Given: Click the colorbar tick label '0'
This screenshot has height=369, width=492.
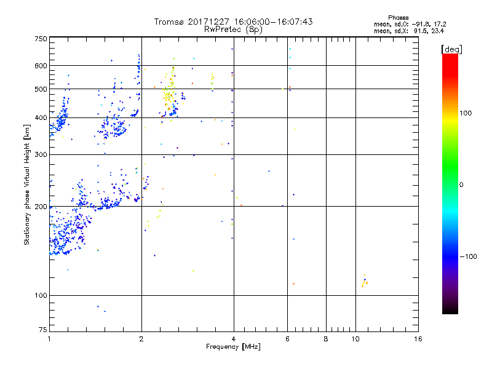Looking at the screenshot, I should [x=461, y=185].
